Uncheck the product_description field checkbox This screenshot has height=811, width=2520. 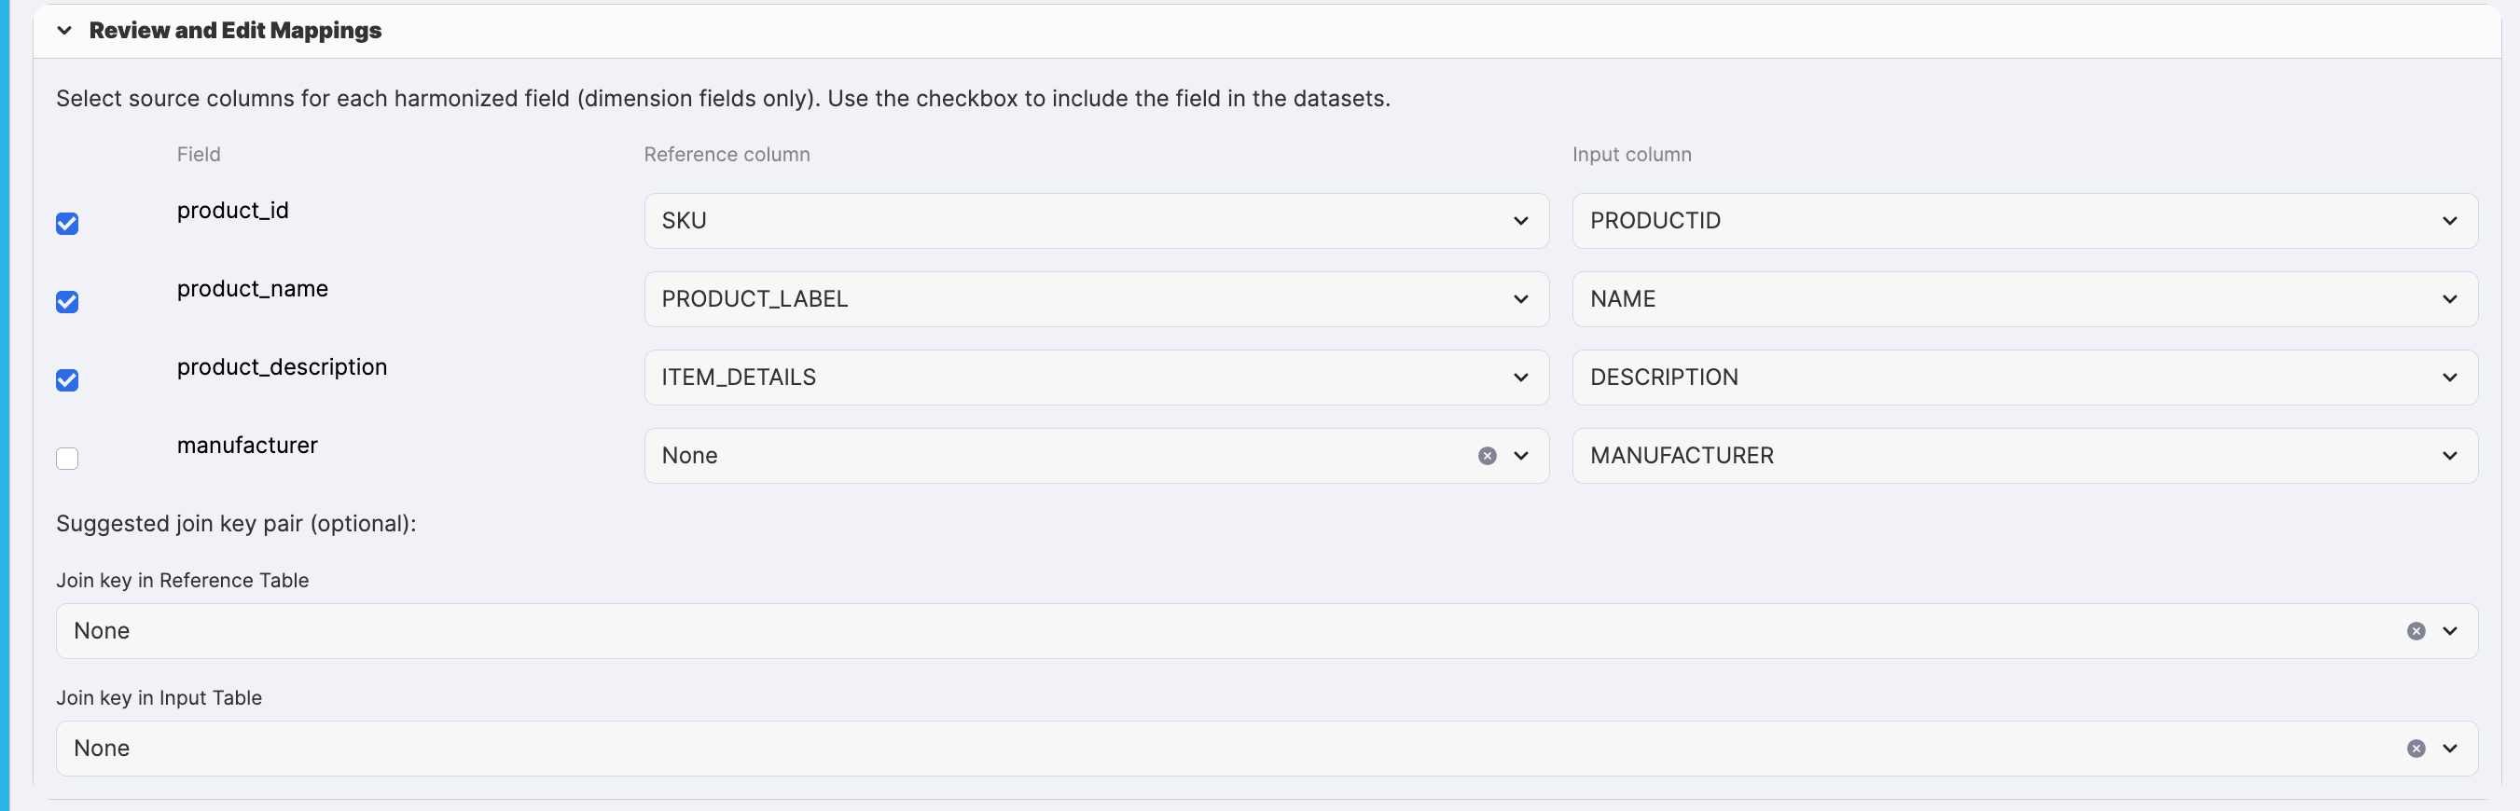[67, 380]
